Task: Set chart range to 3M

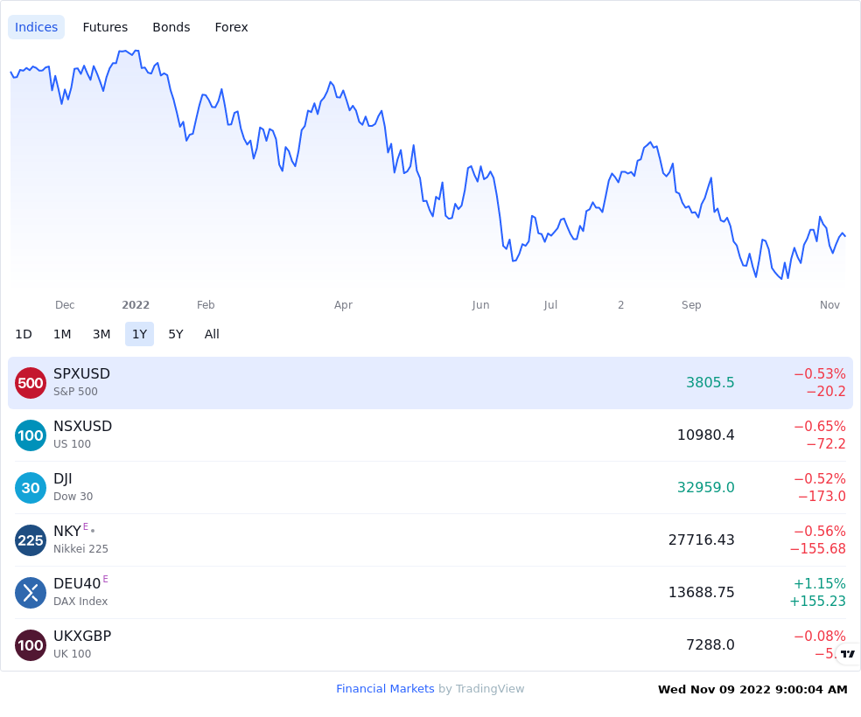Action: click(101, 334)
